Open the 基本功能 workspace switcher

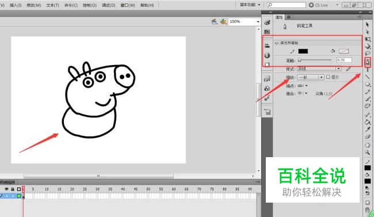(x=250, y=5)
